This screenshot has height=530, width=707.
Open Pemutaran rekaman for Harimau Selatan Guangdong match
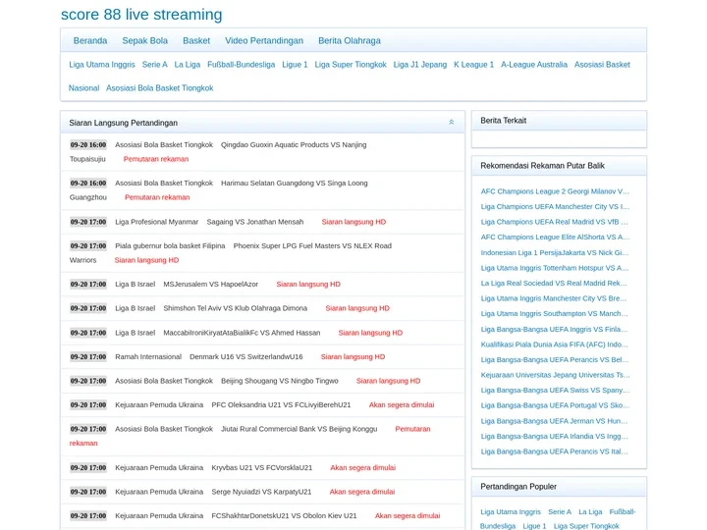157,197
